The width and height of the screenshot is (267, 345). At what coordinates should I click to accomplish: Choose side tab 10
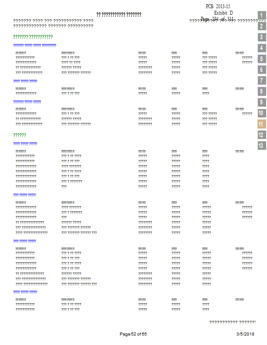[x=261, y=113]
